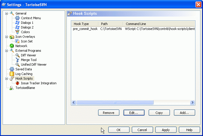Image resolution: width=203 pixels, height=136 pixels.
Task: Collapse the General tree node
Action: click(6, 13)
